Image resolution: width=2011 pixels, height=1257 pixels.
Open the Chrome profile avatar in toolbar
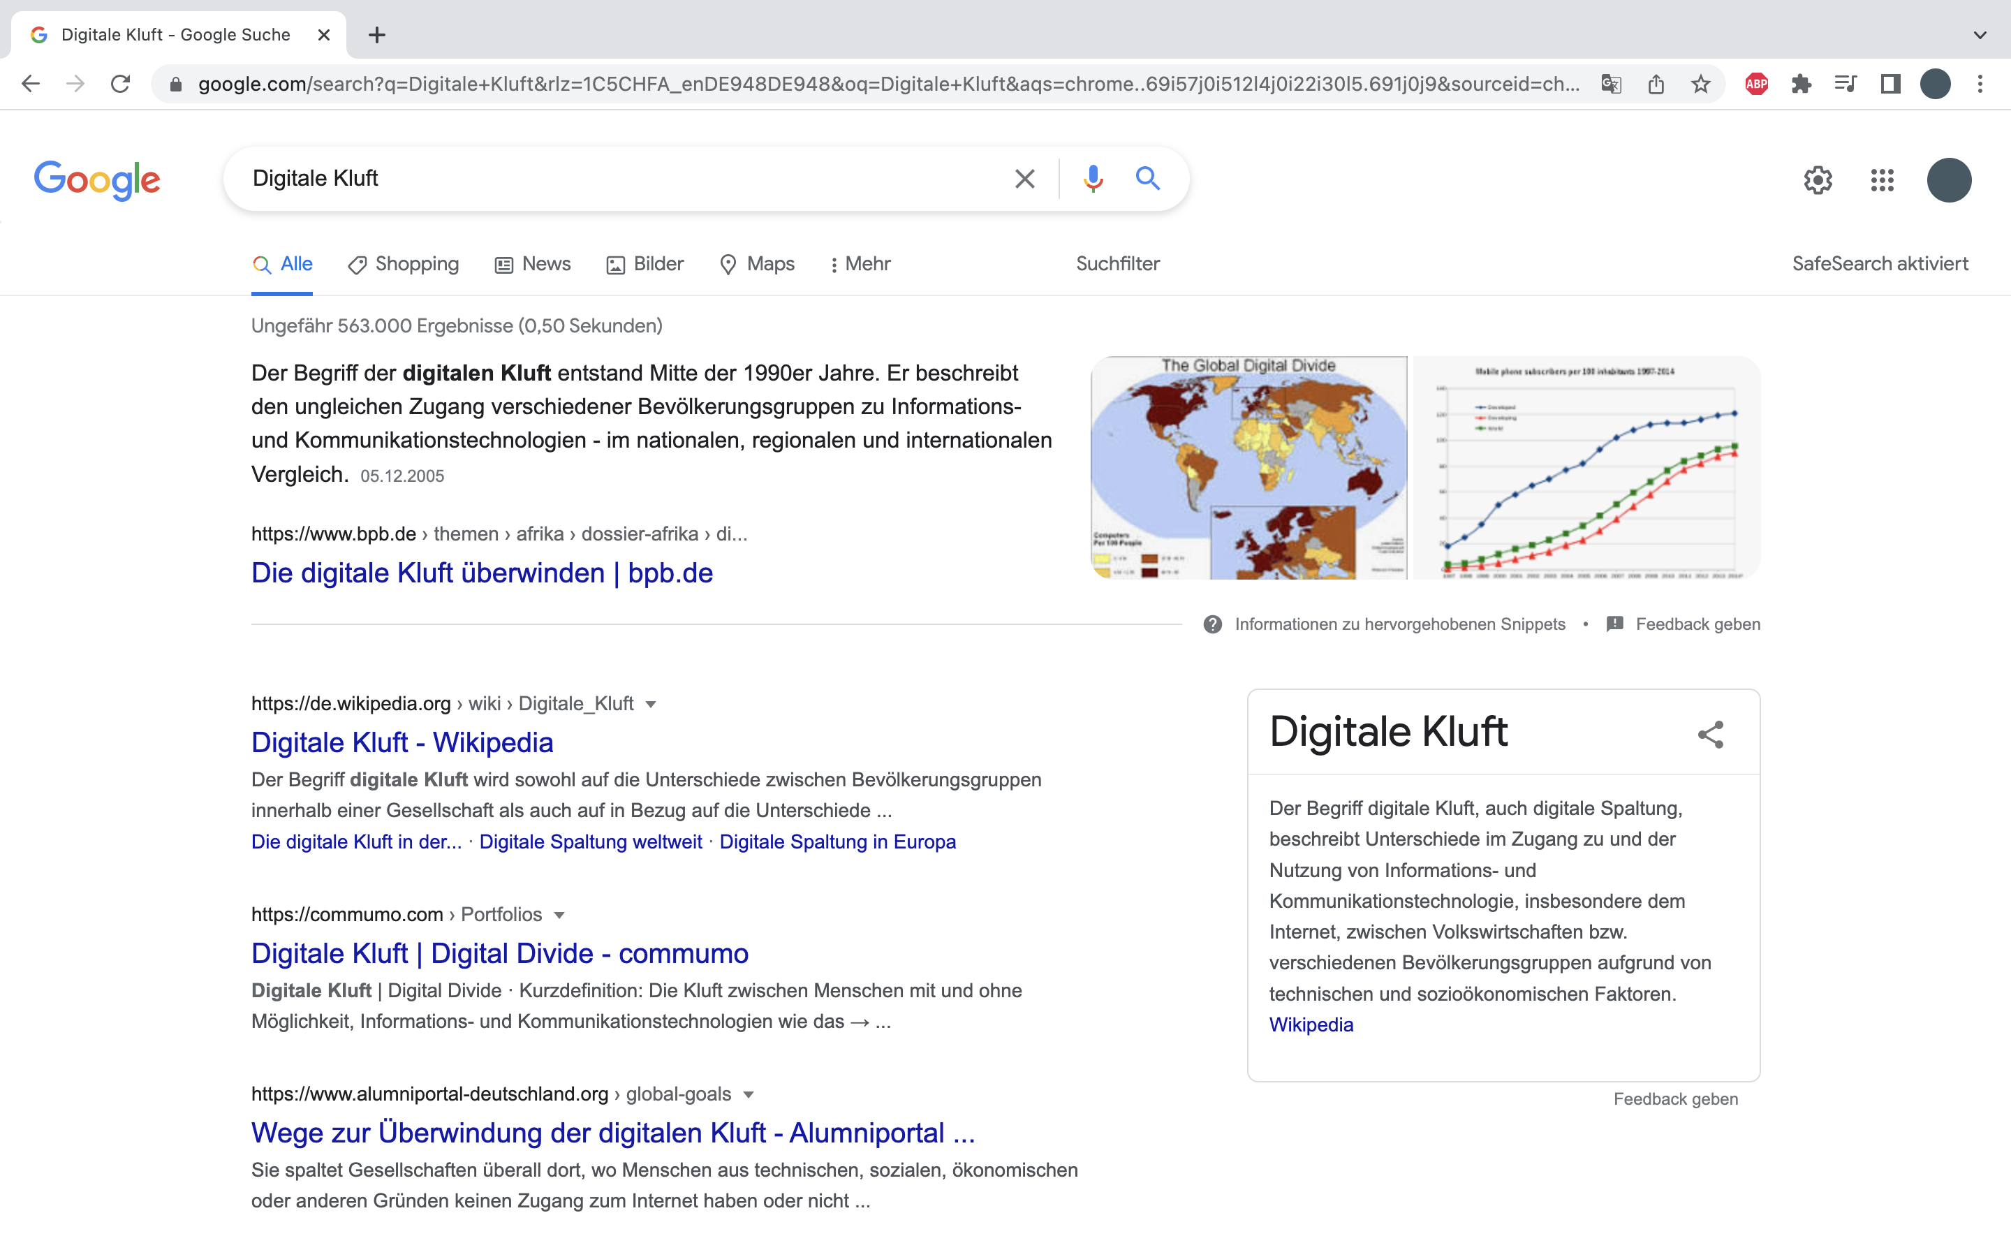click(x=1936, y=84)
